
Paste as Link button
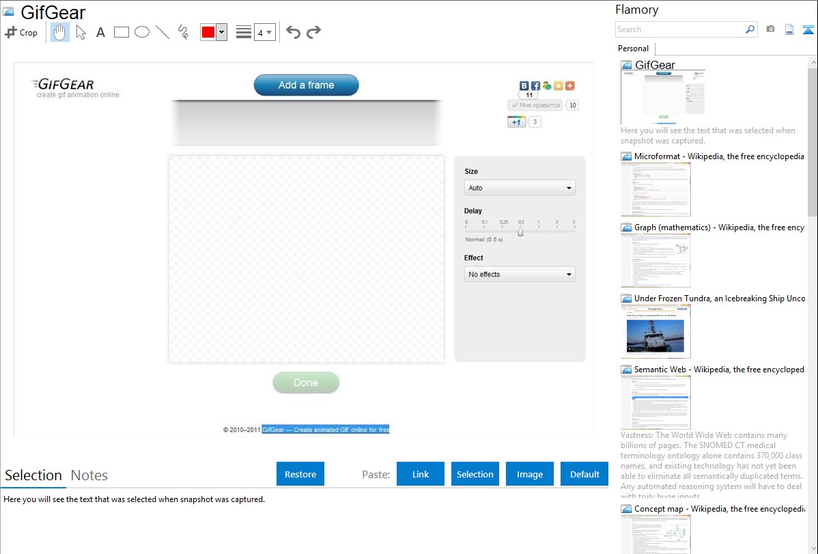tap(421, 474)
